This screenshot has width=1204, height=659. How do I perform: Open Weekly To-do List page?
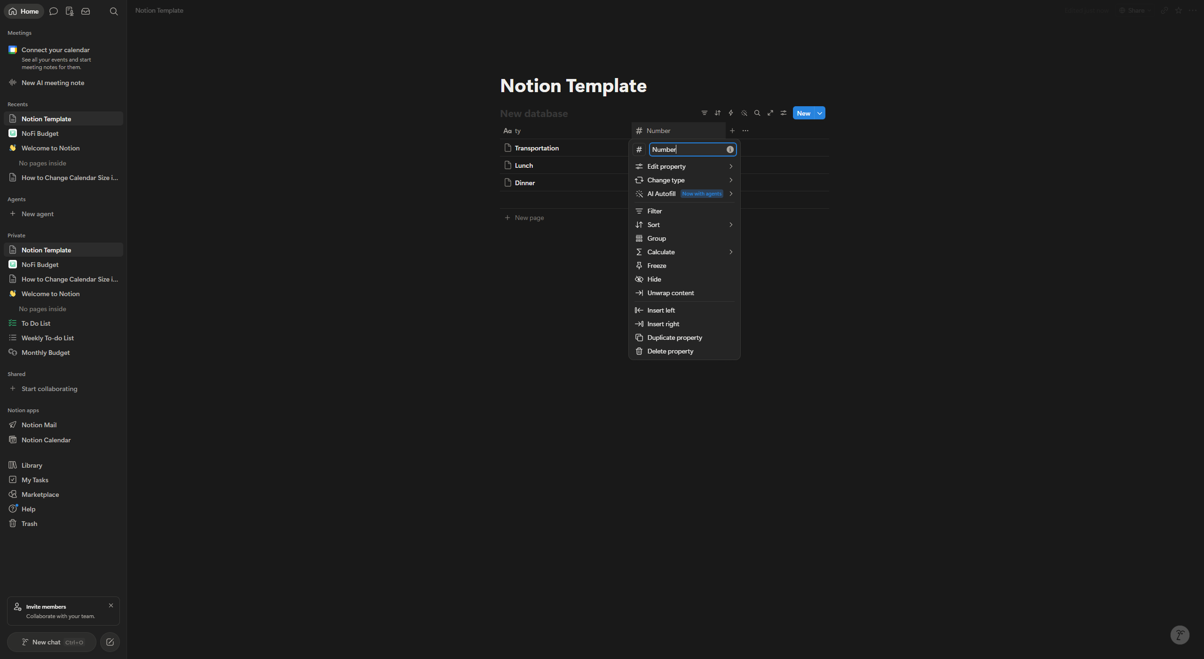[x=63, y=338]
